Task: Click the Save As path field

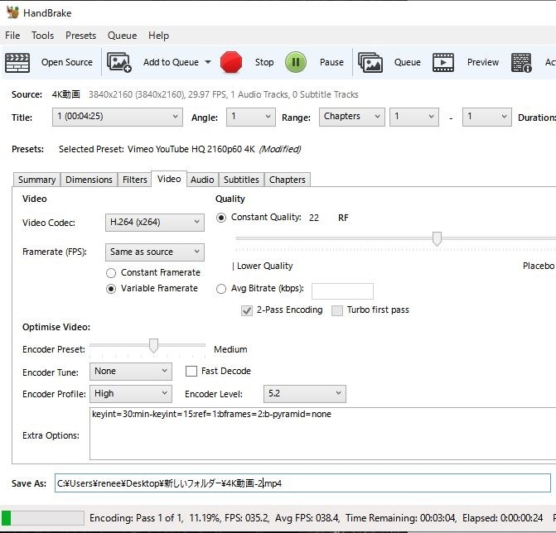Action: click(302, 483)
